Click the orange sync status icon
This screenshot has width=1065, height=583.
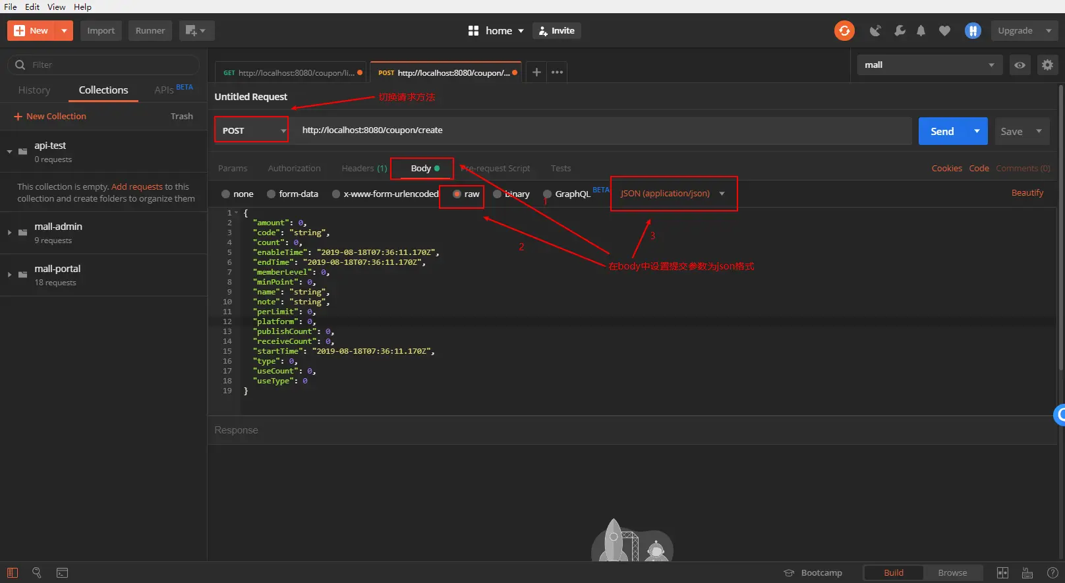pos(844,30)
